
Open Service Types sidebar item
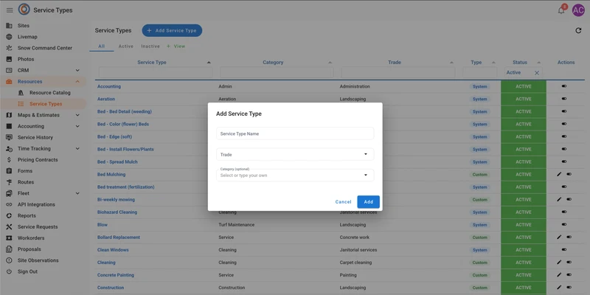(x=46, y=104)
